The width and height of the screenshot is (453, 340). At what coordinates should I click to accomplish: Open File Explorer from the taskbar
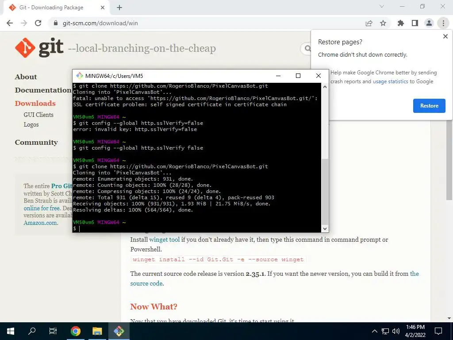point(97,331)
